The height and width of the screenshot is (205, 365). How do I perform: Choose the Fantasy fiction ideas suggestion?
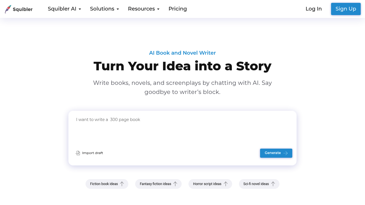coord(155,184)
